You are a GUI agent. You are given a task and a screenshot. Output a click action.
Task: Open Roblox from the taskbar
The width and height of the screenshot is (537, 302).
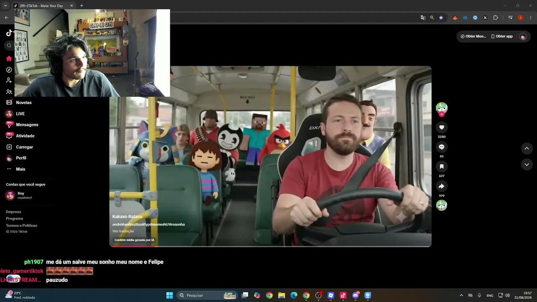coord(331,295)
